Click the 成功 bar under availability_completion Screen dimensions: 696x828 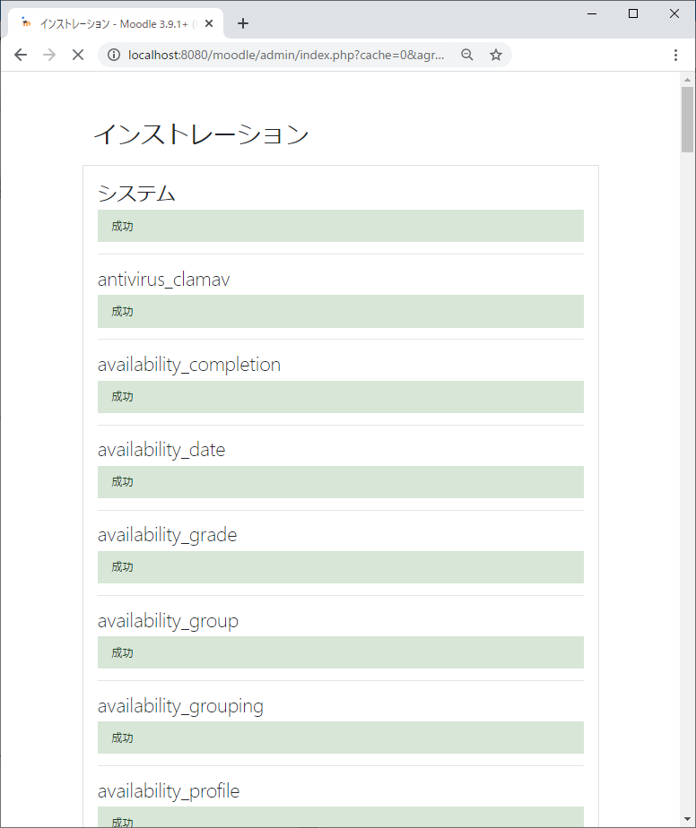pyautogui.click(x=340, y=397)
